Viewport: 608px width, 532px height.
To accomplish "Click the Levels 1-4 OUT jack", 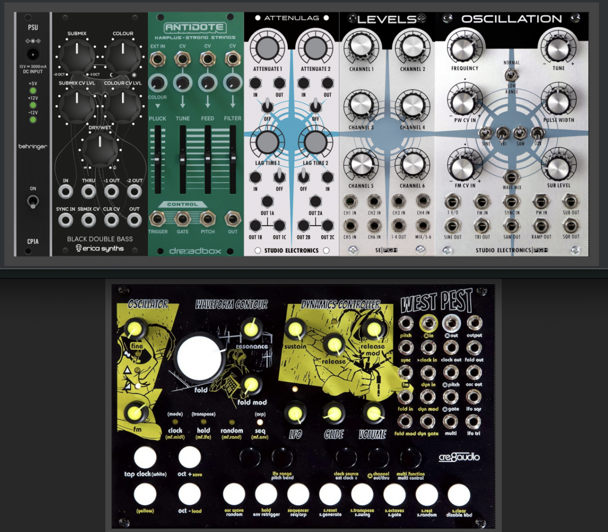I will click(398, 226).
